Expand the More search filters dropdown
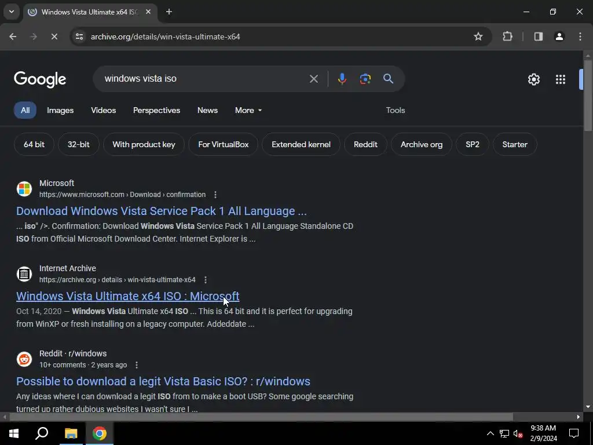Image resolution: width=593 pixels, height=445 pixels. (248, 110)
